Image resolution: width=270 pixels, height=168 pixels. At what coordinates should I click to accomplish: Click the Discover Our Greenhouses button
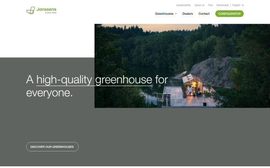pyautogui.click(x=52, y=147)
